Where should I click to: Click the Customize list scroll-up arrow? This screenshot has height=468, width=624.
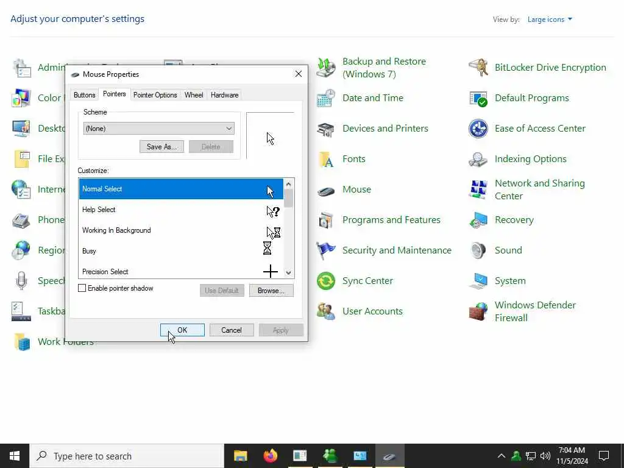tap(288, 184)
